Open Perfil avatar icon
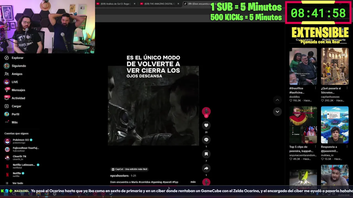 (7, 114)
